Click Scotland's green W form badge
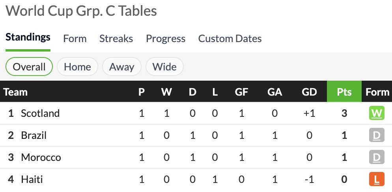 [377, 113]
